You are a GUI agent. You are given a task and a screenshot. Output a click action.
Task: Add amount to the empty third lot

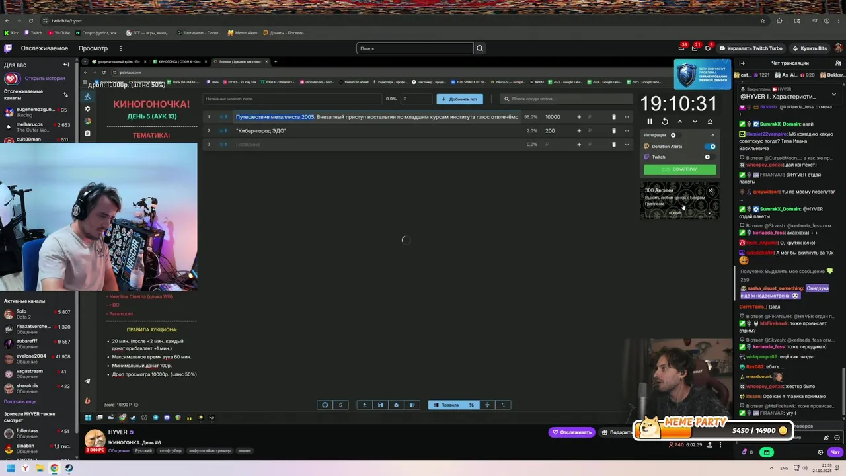(x=578, y=145)
